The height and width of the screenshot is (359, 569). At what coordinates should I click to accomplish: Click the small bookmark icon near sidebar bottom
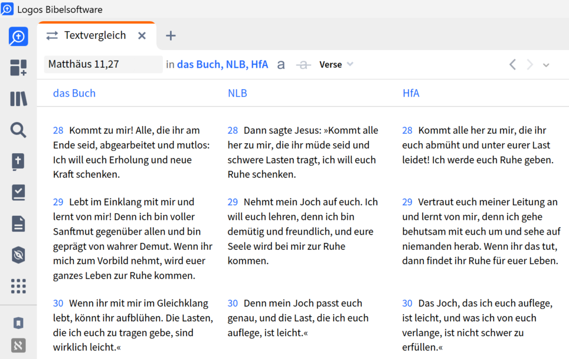pyautogui.click(x=18, y=323)
